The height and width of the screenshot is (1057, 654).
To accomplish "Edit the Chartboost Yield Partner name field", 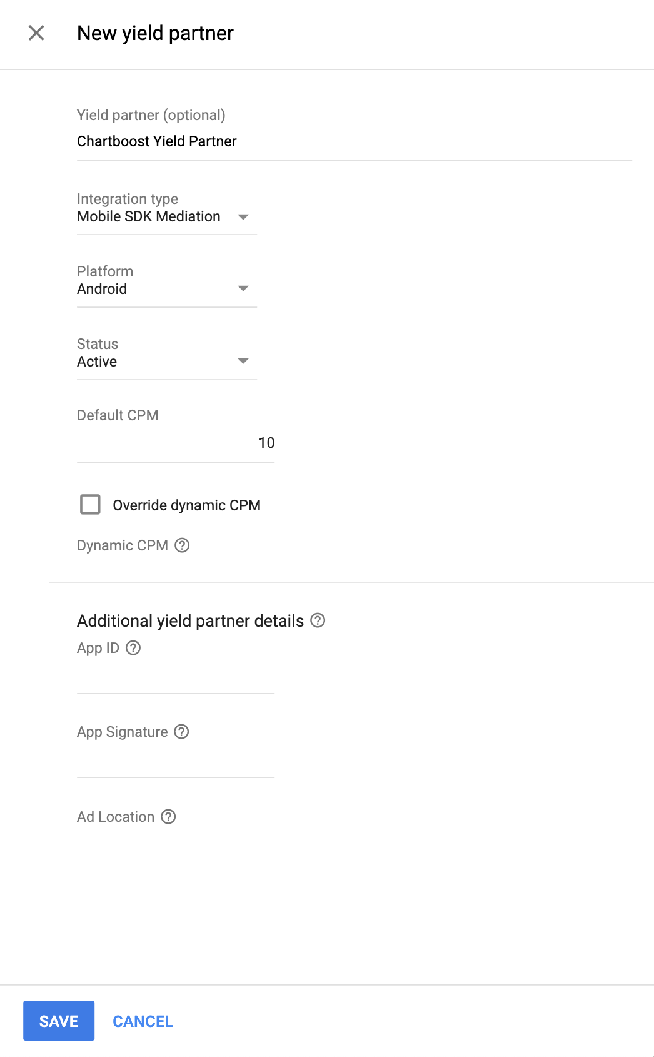I will tap(353, 142).
